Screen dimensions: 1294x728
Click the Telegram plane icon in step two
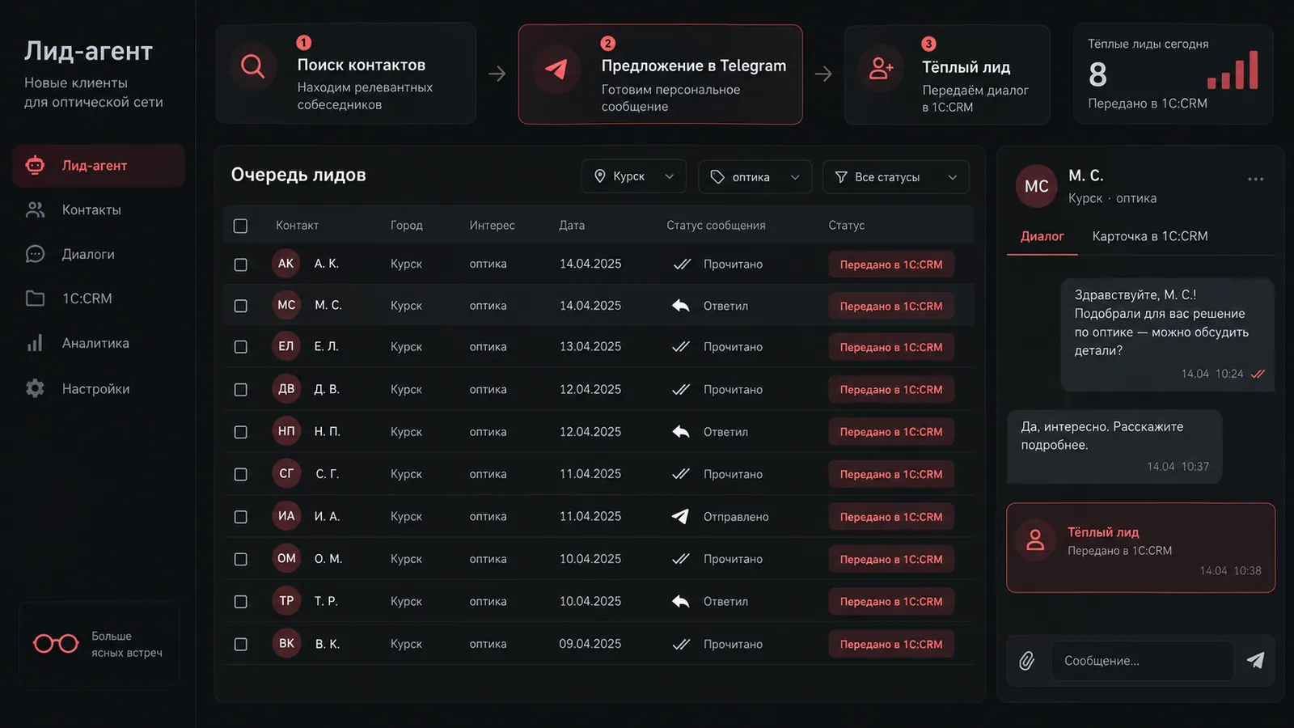pos(556,69)
